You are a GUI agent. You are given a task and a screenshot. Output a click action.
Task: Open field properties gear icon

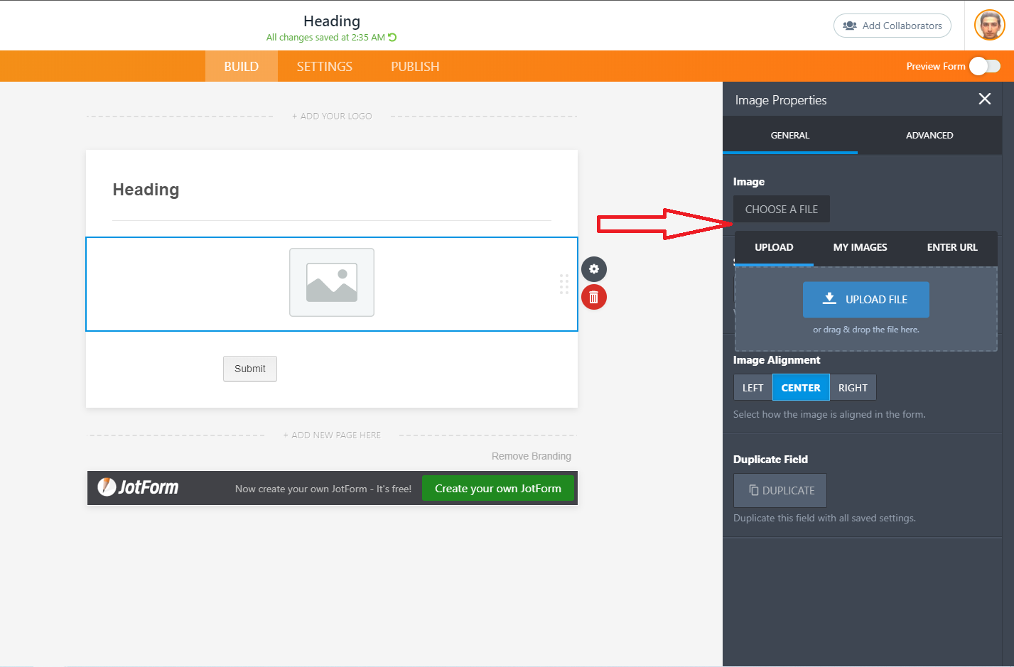tap(594, 269)
